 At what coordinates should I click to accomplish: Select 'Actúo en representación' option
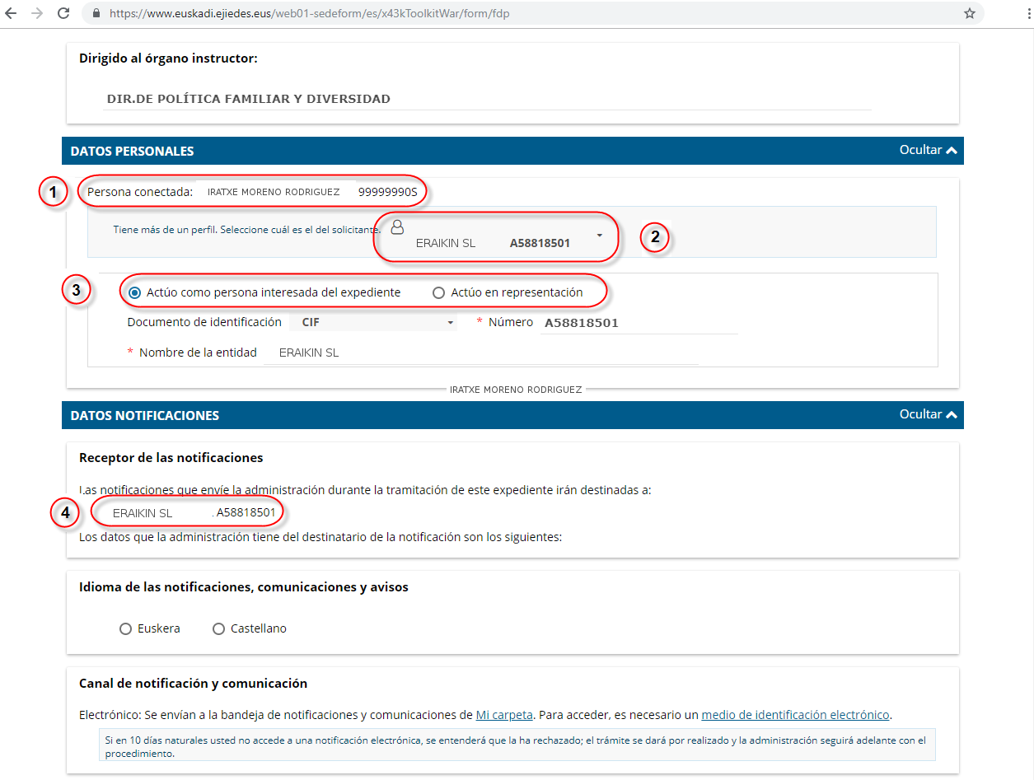tap(438, 292)
